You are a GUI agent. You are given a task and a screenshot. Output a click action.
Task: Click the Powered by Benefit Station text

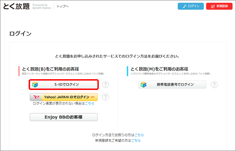point(42,6)
